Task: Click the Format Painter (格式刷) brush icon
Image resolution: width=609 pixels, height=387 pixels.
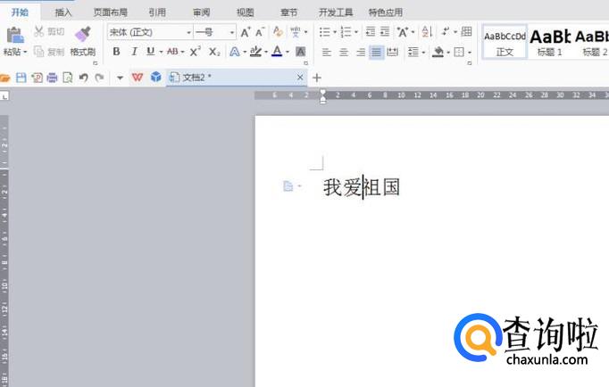Action: [x=83, y=34]
